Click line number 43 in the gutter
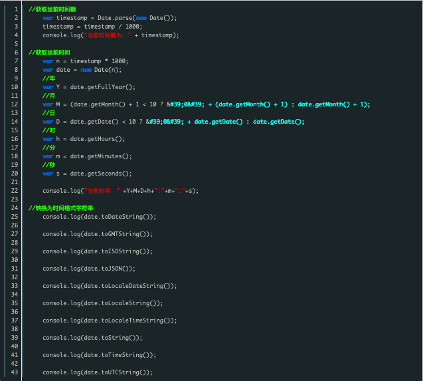Image resolution: width=423 pixels, height=381 pixels. (15, 372)
